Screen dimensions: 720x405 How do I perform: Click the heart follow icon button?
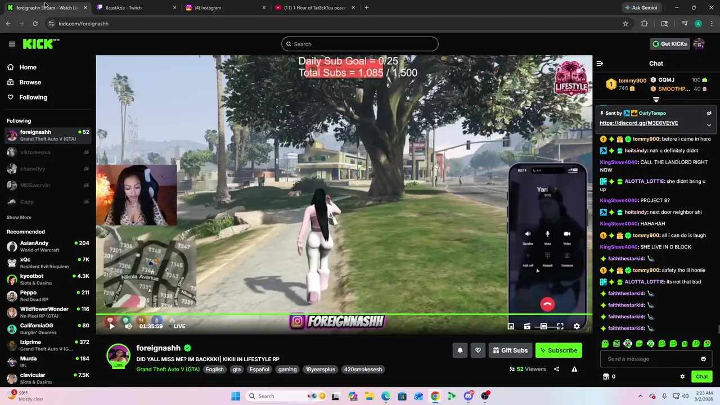click(478, 350)
